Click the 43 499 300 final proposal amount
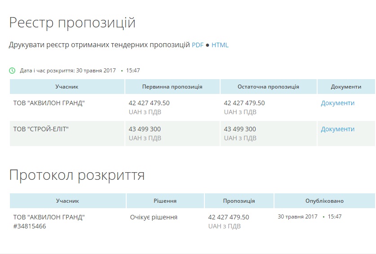376x254 pixels. tap(240, 129)
